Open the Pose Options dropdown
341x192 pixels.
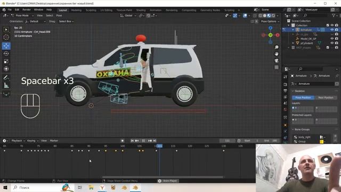point(270,21)
